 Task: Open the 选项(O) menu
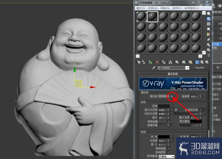177,8
